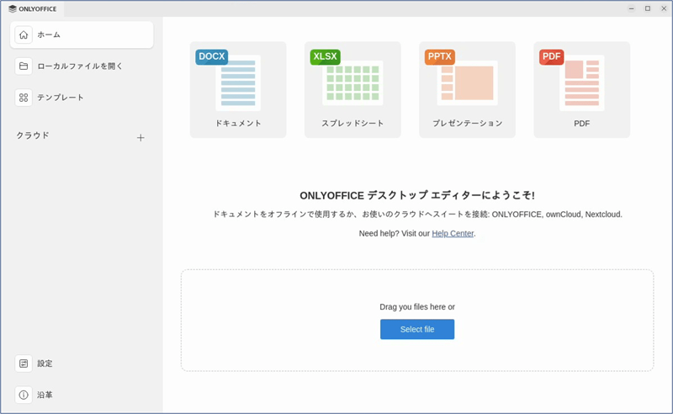The width and height of the screenshot is (673, 414).
Task: Select the ローカルファイルを開く menu label
Action: [x=80, y=66]
